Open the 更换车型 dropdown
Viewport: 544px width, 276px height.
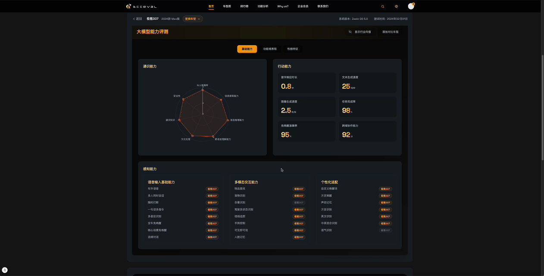click(x=193, y=19)
